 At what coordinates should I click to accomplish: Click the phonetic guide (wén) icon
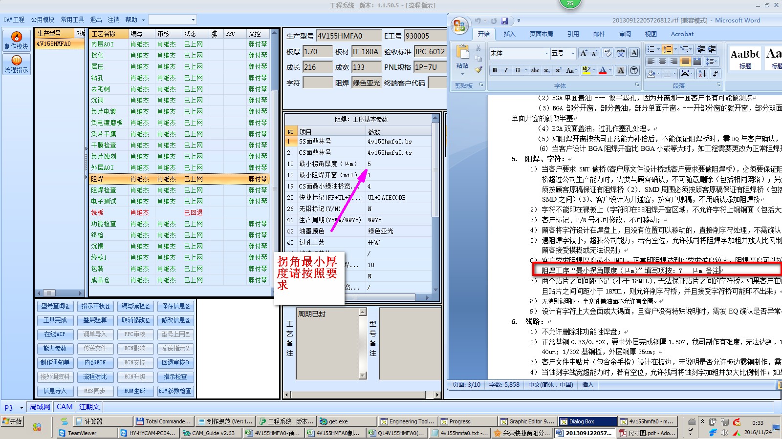[x=621, y=53]
